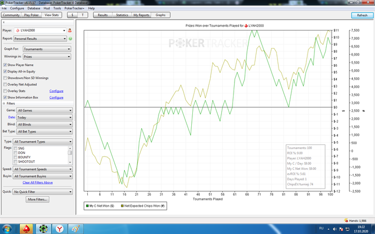Open Graph For Tournaments dropdown

47,49
